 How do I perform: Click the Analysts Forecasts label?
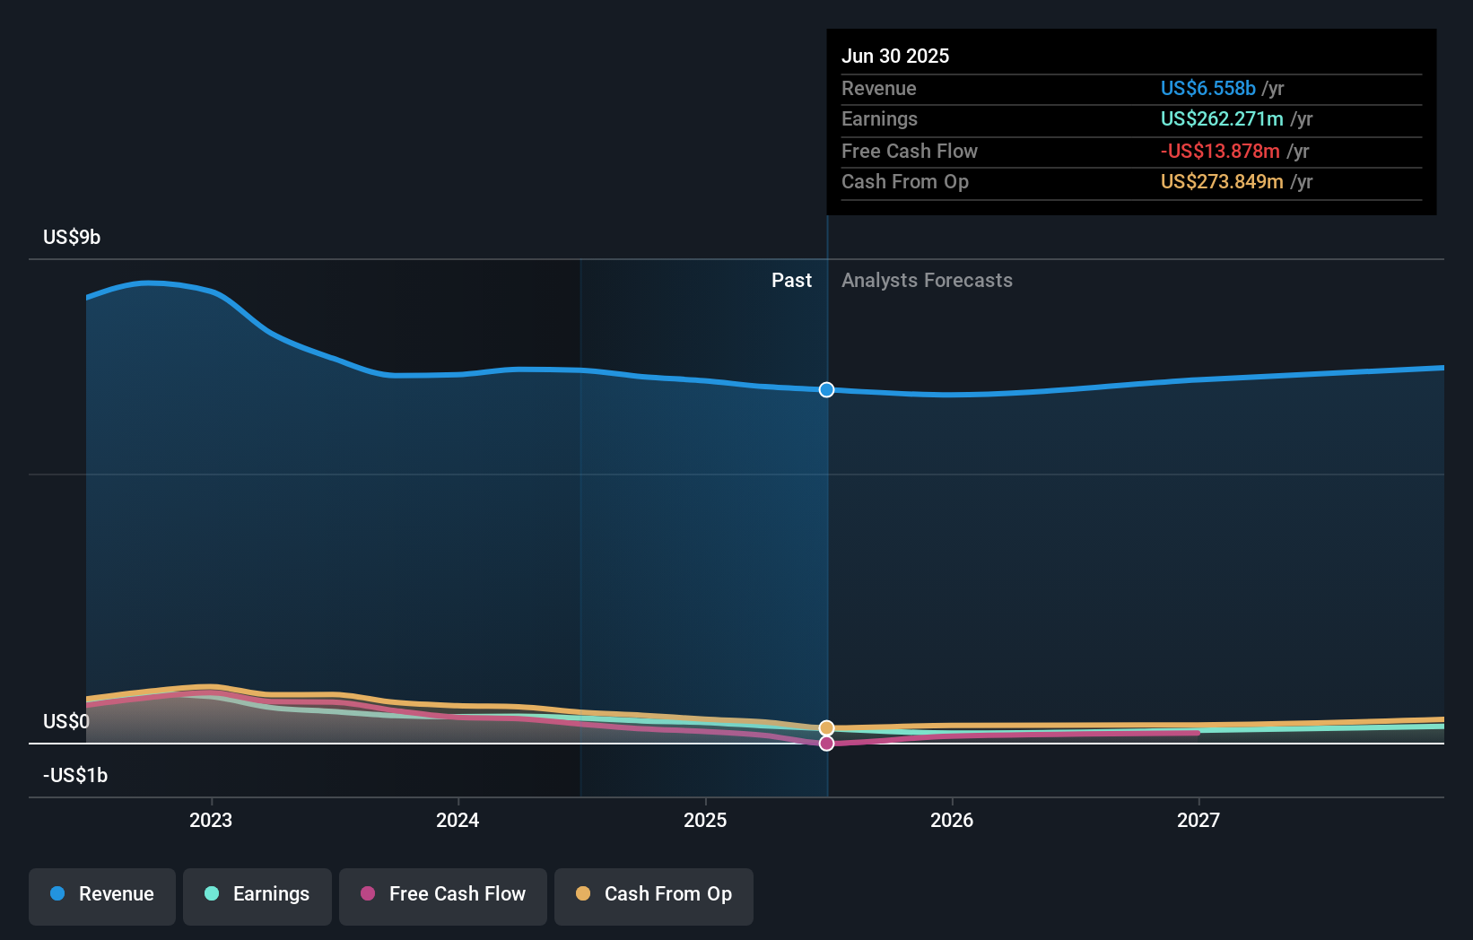click(927, 280)
